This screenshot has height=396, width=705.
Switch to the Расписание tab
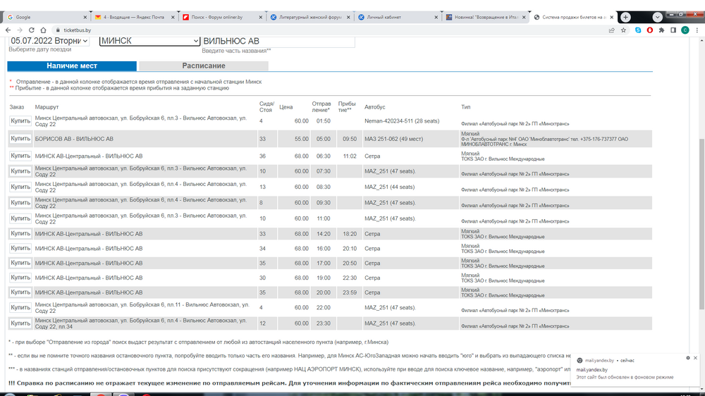[x=204, y=66]
